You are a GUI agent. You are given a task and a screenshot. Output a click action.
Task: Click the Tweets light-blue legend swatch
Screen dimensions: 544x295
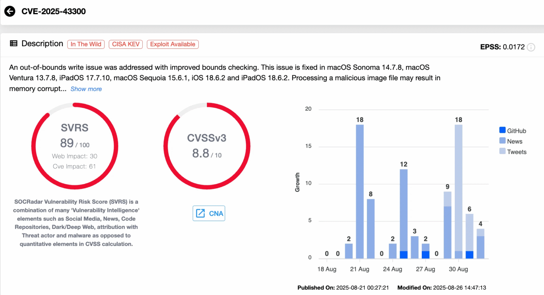point(503,151)
